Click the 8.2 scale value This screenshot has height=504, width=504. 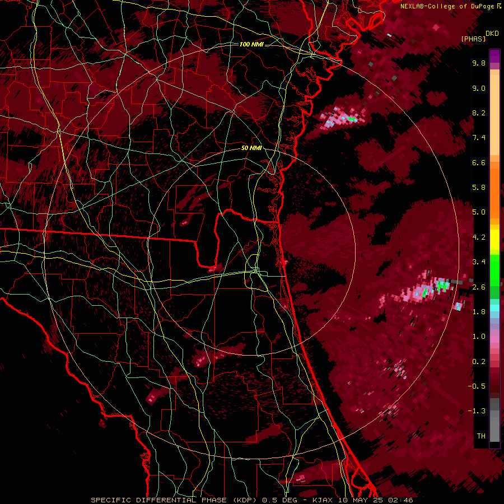479,113
